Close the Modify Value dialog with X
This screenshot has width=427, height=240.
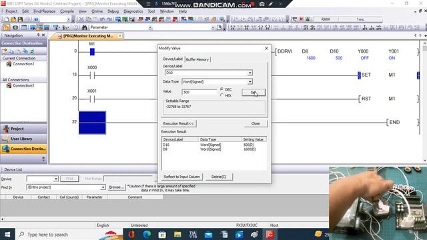266,48
